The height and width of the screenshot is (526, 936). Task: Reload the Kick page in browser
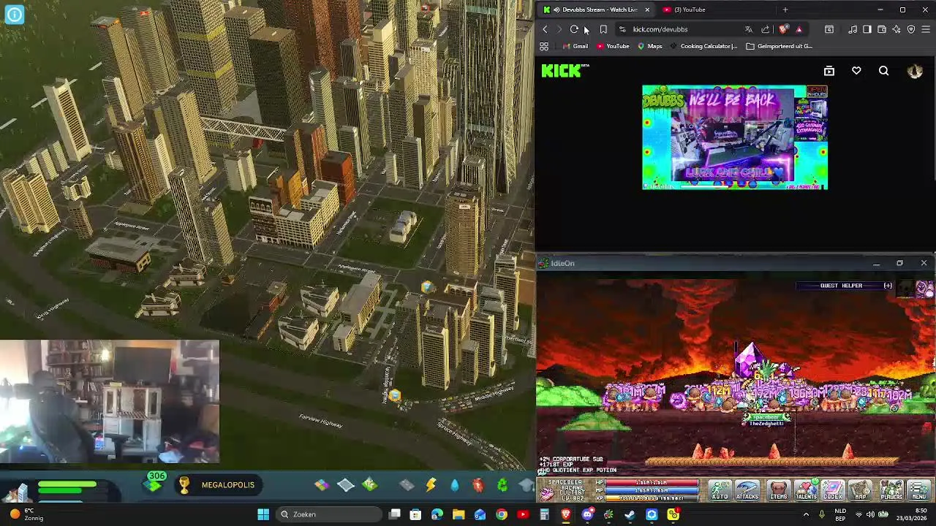click(574, 29)
